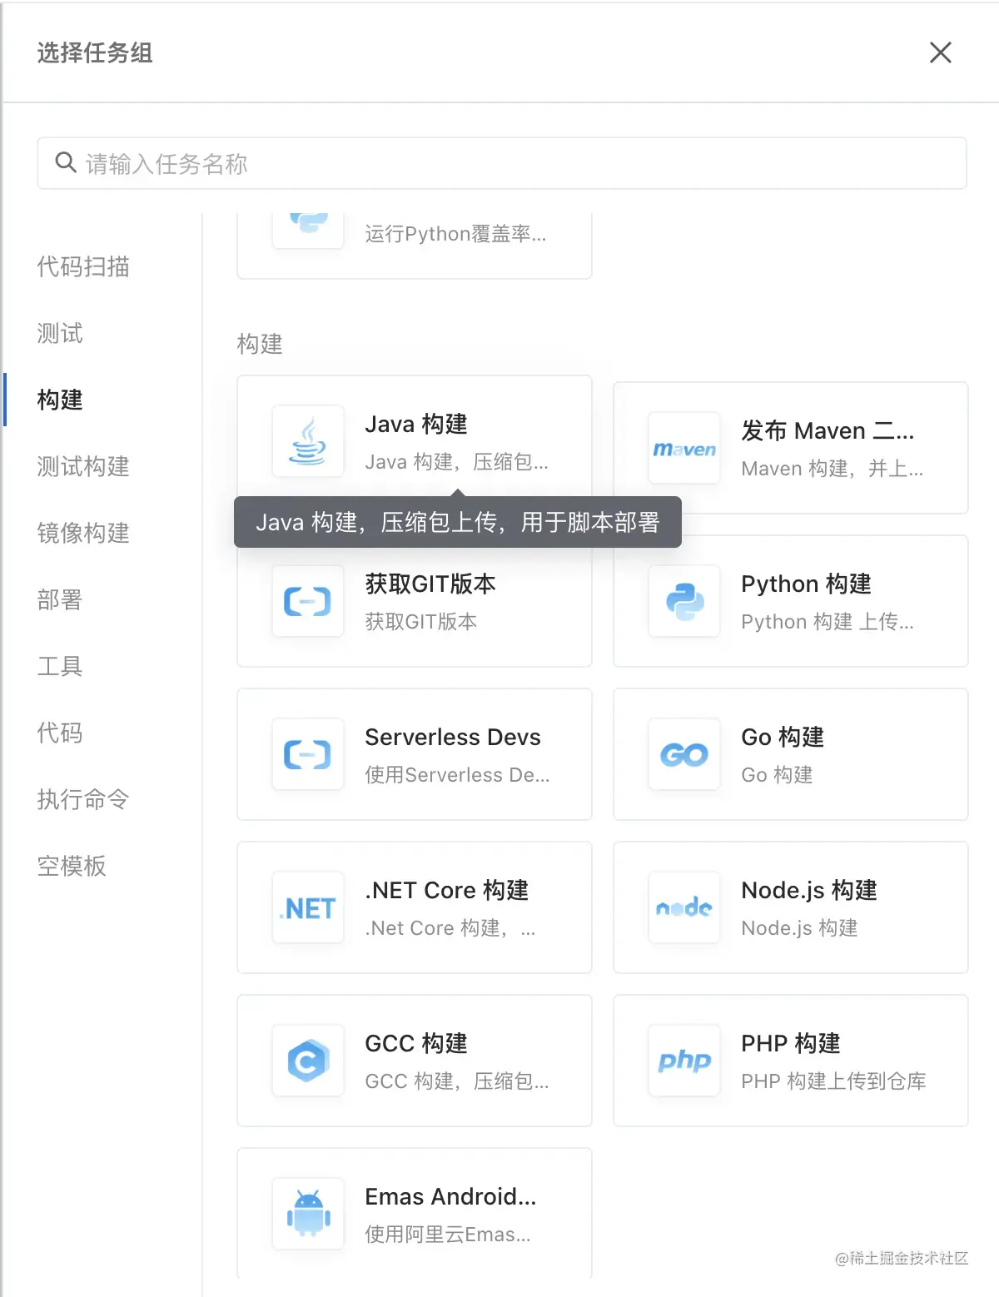Viewport: 999px width, 1297px height.
Task: Choose the 空模板 option
Action: [72, 867]
